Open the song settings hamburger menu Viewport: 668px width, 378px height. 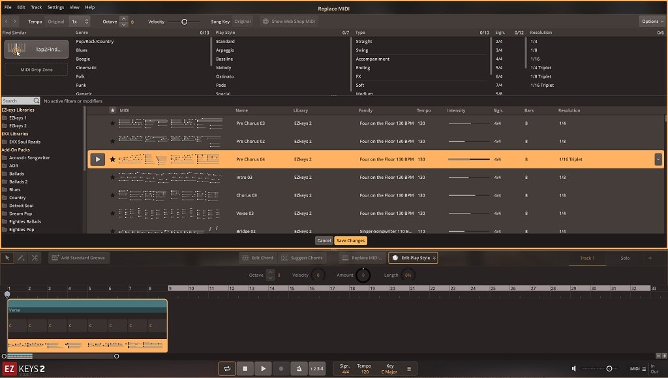point(409,369)
